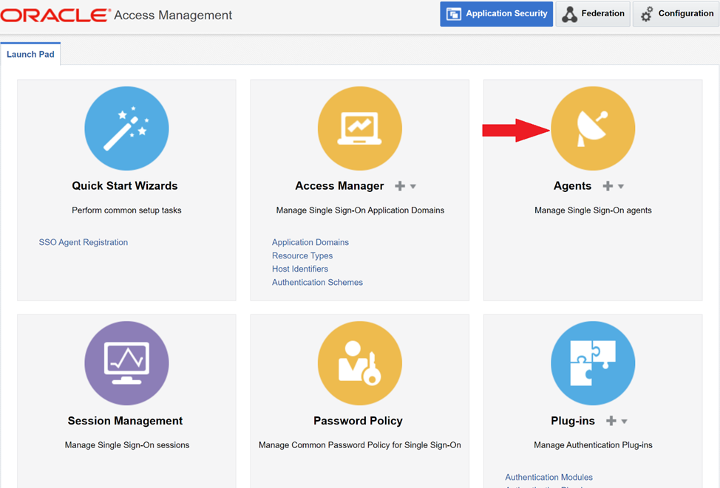Click the plus icon next to Plug-ins
The height and width of the screenshot is (488, 720).
[x=611, y=422]
